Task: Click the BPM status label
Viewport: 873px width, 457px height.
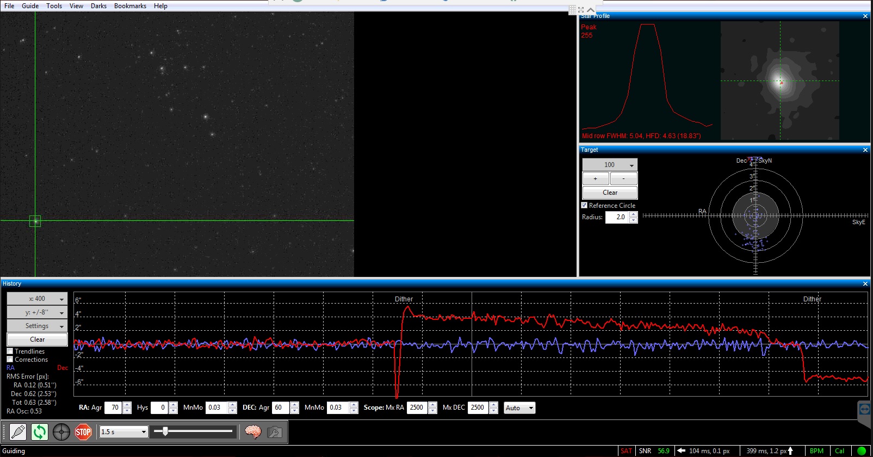Action: pyautogui.click(x=816, y=450)
